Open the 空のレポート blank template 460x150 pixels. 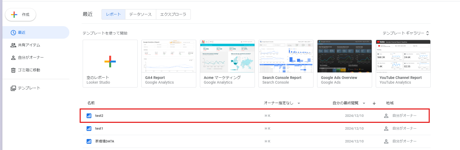coord(110,64)
